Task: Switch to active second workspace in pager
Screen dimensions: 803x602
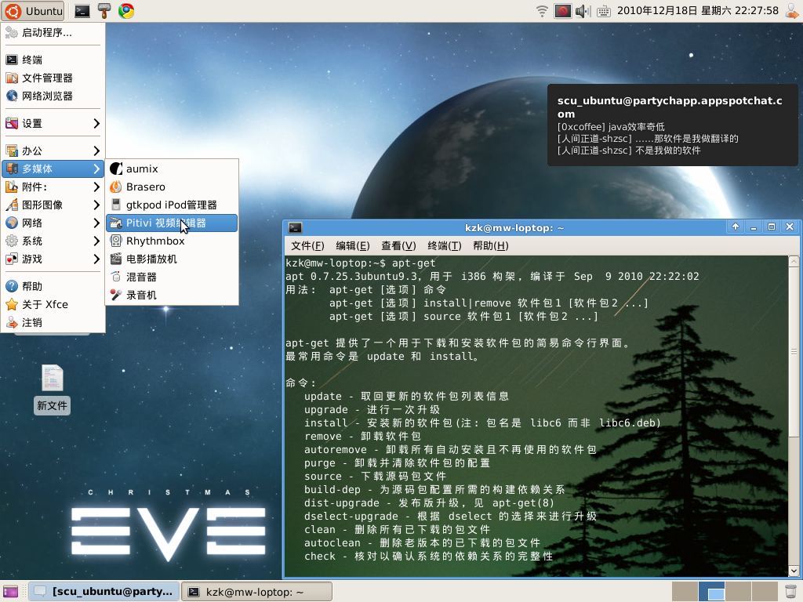Action: point(712,592)
